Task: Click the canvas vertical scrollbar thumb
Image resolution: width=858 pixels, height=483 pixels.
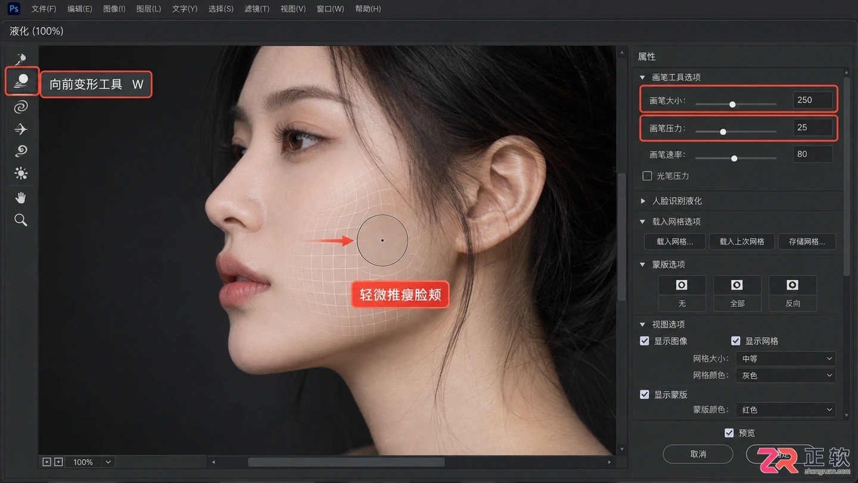Action: 622,237
